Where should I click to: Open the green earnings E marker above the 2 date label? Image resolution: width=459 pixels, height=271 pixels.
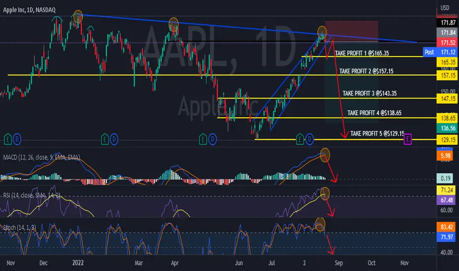pos(300,139)
